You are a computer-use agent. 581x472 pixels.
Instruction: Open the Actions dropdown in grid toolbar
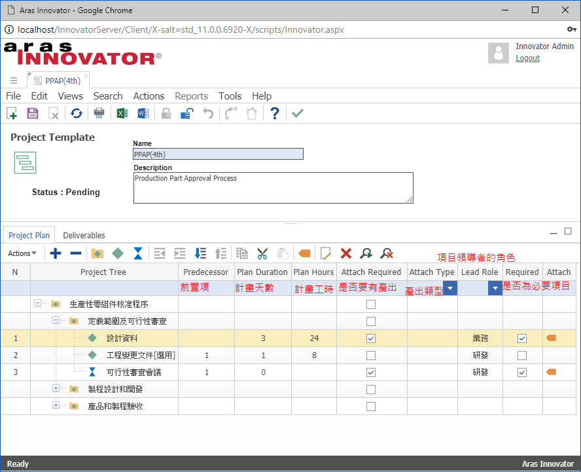point(22,253)
